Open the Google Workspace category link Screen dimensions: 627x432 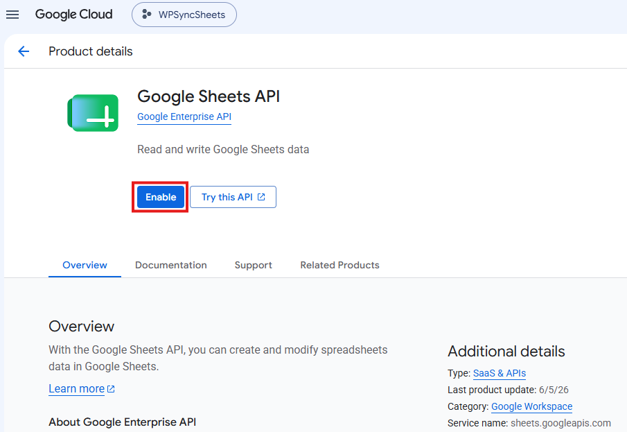[x=532, y=406]
